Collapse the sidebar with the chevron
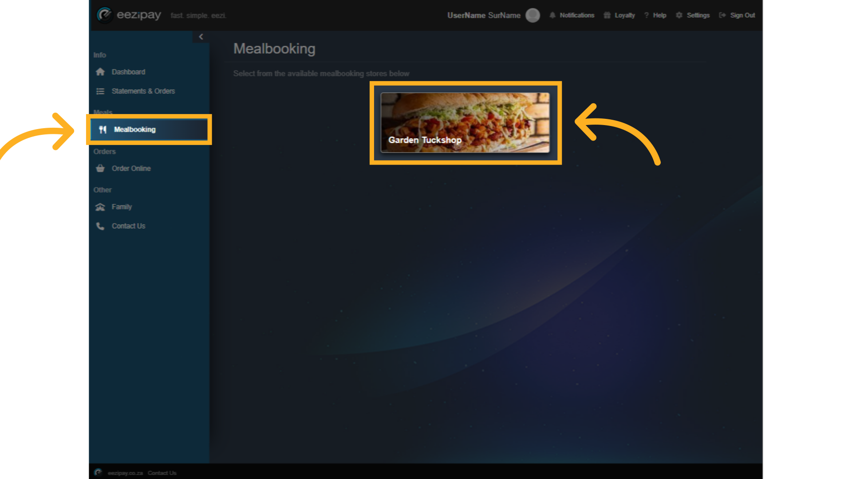This screenshot has height=479, width=852. (201, 37)
